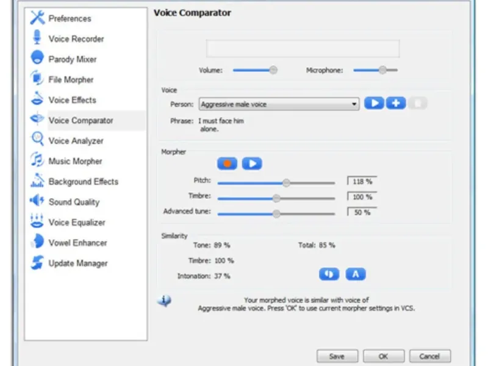Start recording in the Morpher section
This screenshot has height=366, width=488.
[x=227, y=163]
